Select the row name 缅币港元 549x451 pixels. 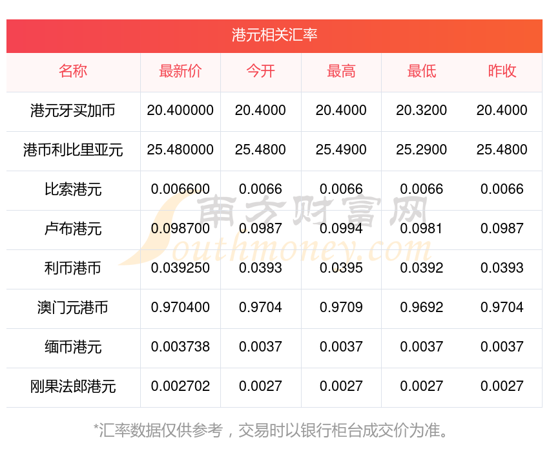tap(73, 347)
